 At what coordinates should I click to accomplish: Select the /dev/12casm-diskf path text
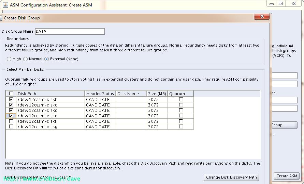click(37, 121)
